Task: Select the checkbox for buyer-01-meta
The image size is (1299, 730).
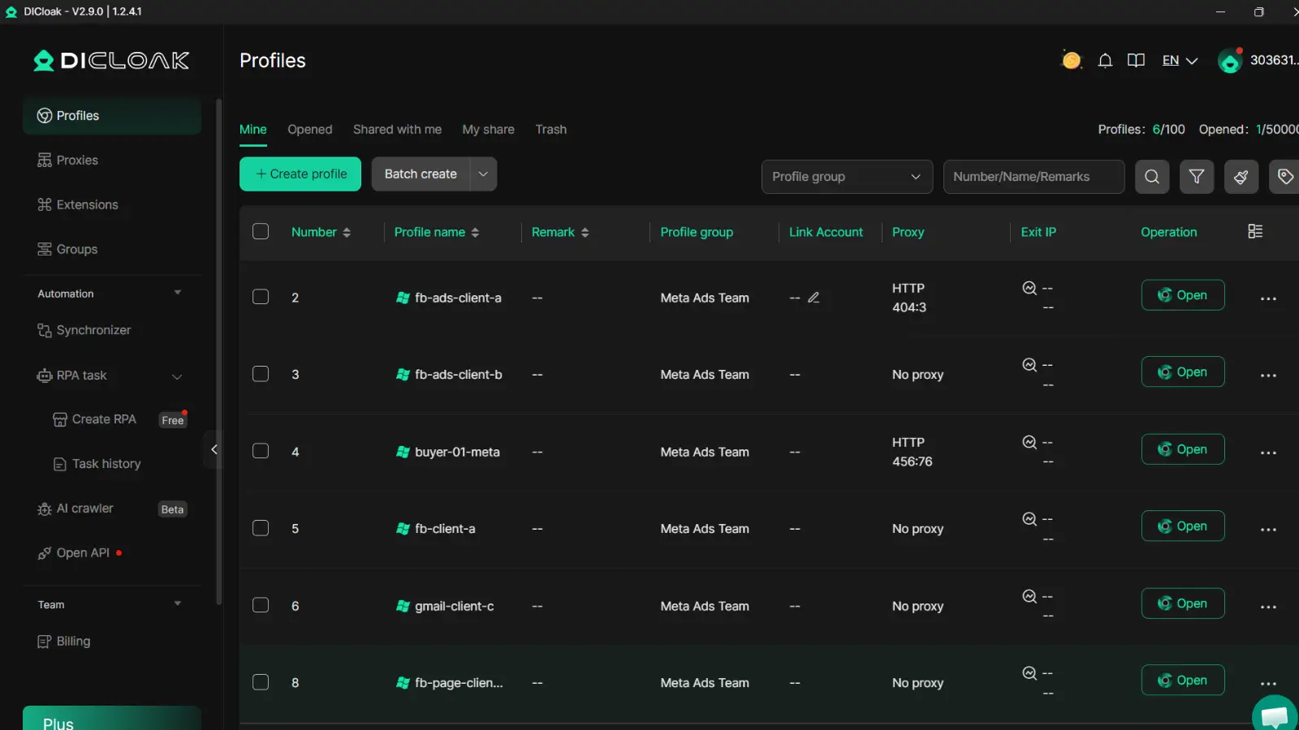Action: click(x=261, y=451)
